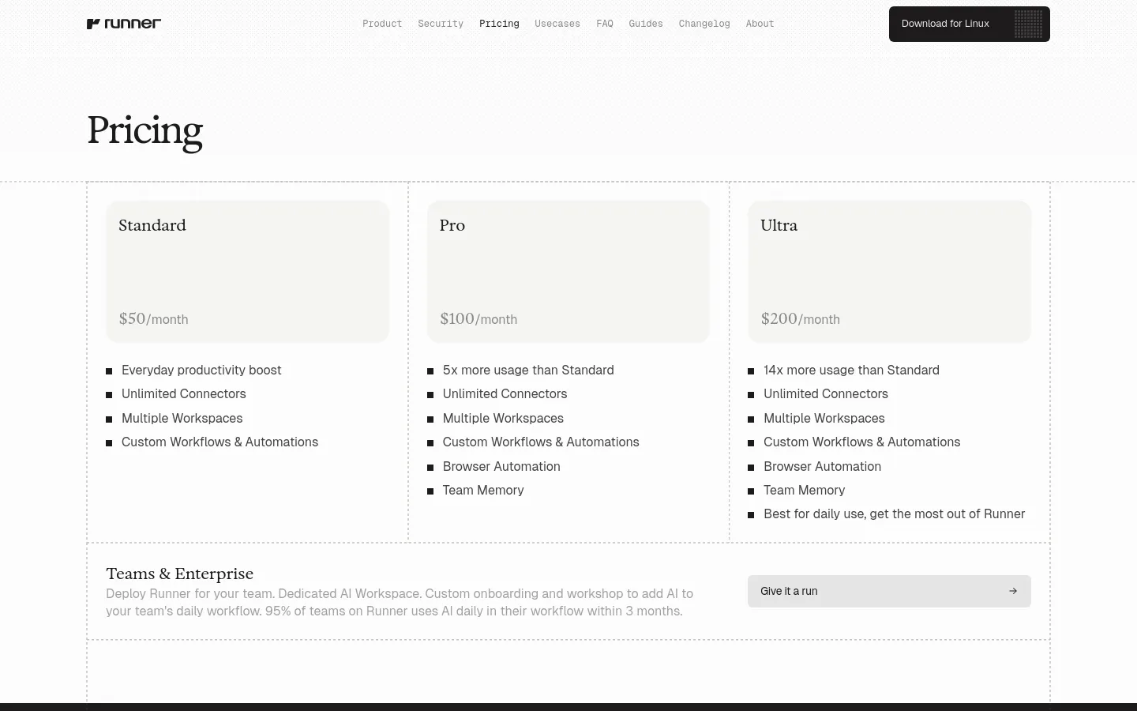This screenshot has height=711, width=1137.
Task: Click 'Team Memory' under Pro plan
Action: tap(483, 490)
